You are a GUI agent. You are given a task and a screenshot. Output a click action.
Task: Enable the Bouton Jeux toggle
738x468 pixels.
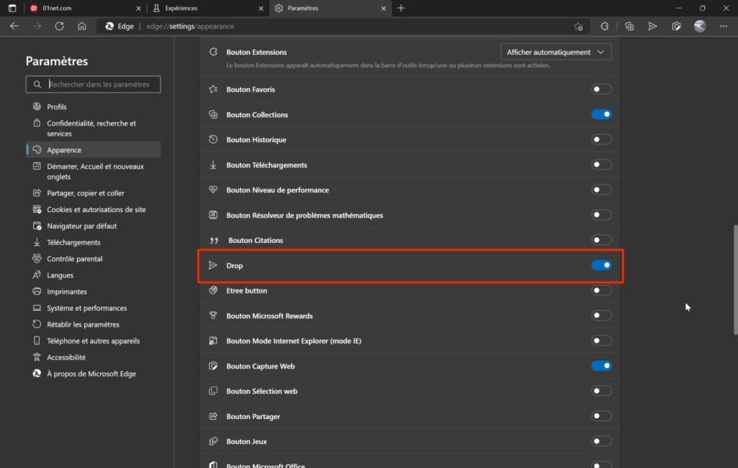[601, 441]
